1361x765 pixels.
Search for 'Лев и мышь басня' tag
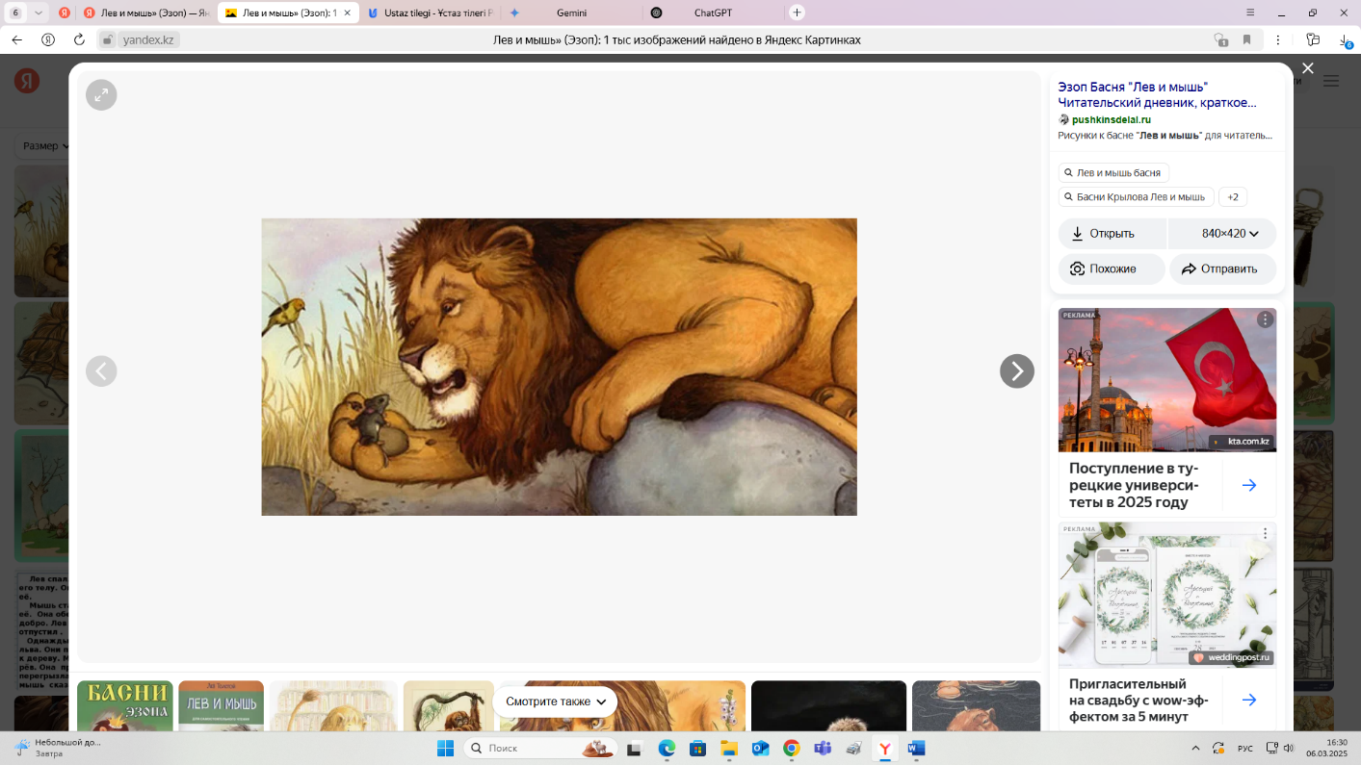point(1113,173)
